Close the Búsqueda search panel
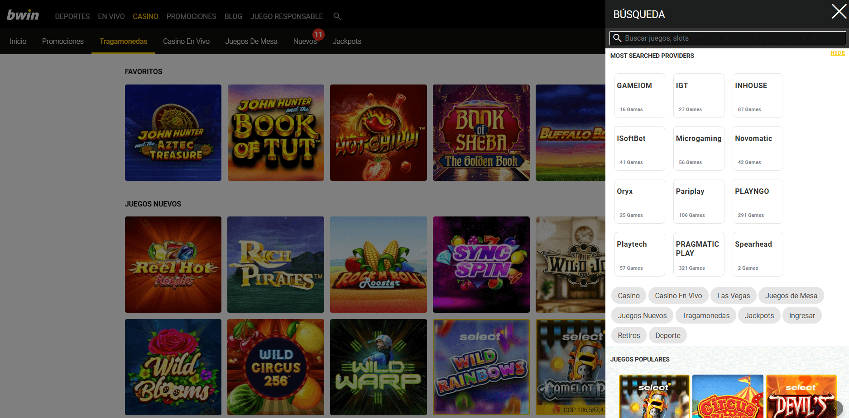The image size is (849, 418). click(x=839, y=11)
